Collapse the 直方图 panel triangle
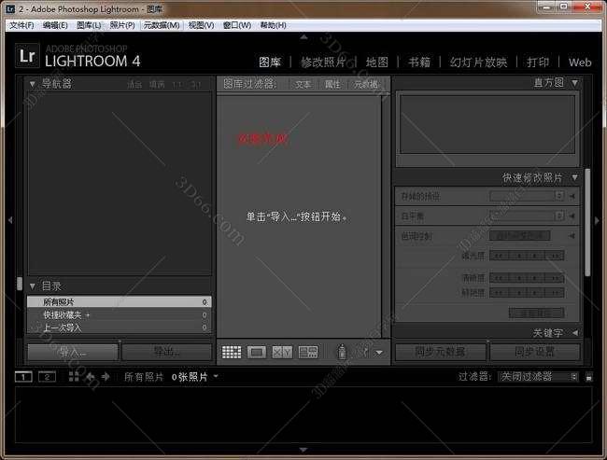Viewport: 607px width, 460px height. (575, 83)
